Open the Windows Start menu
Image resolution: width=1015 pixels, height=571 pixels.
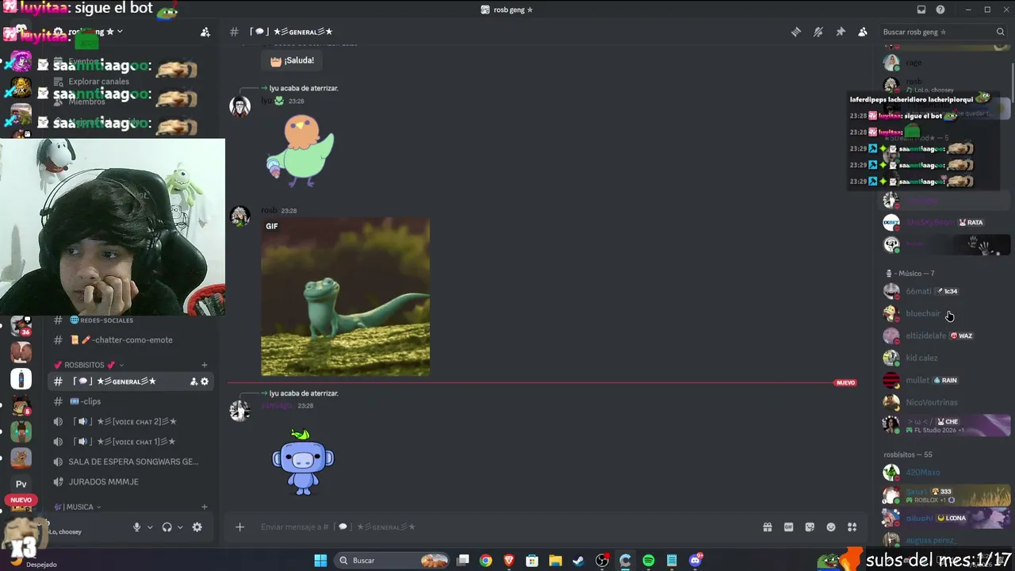pyautogui.click(x=320, y=561)
